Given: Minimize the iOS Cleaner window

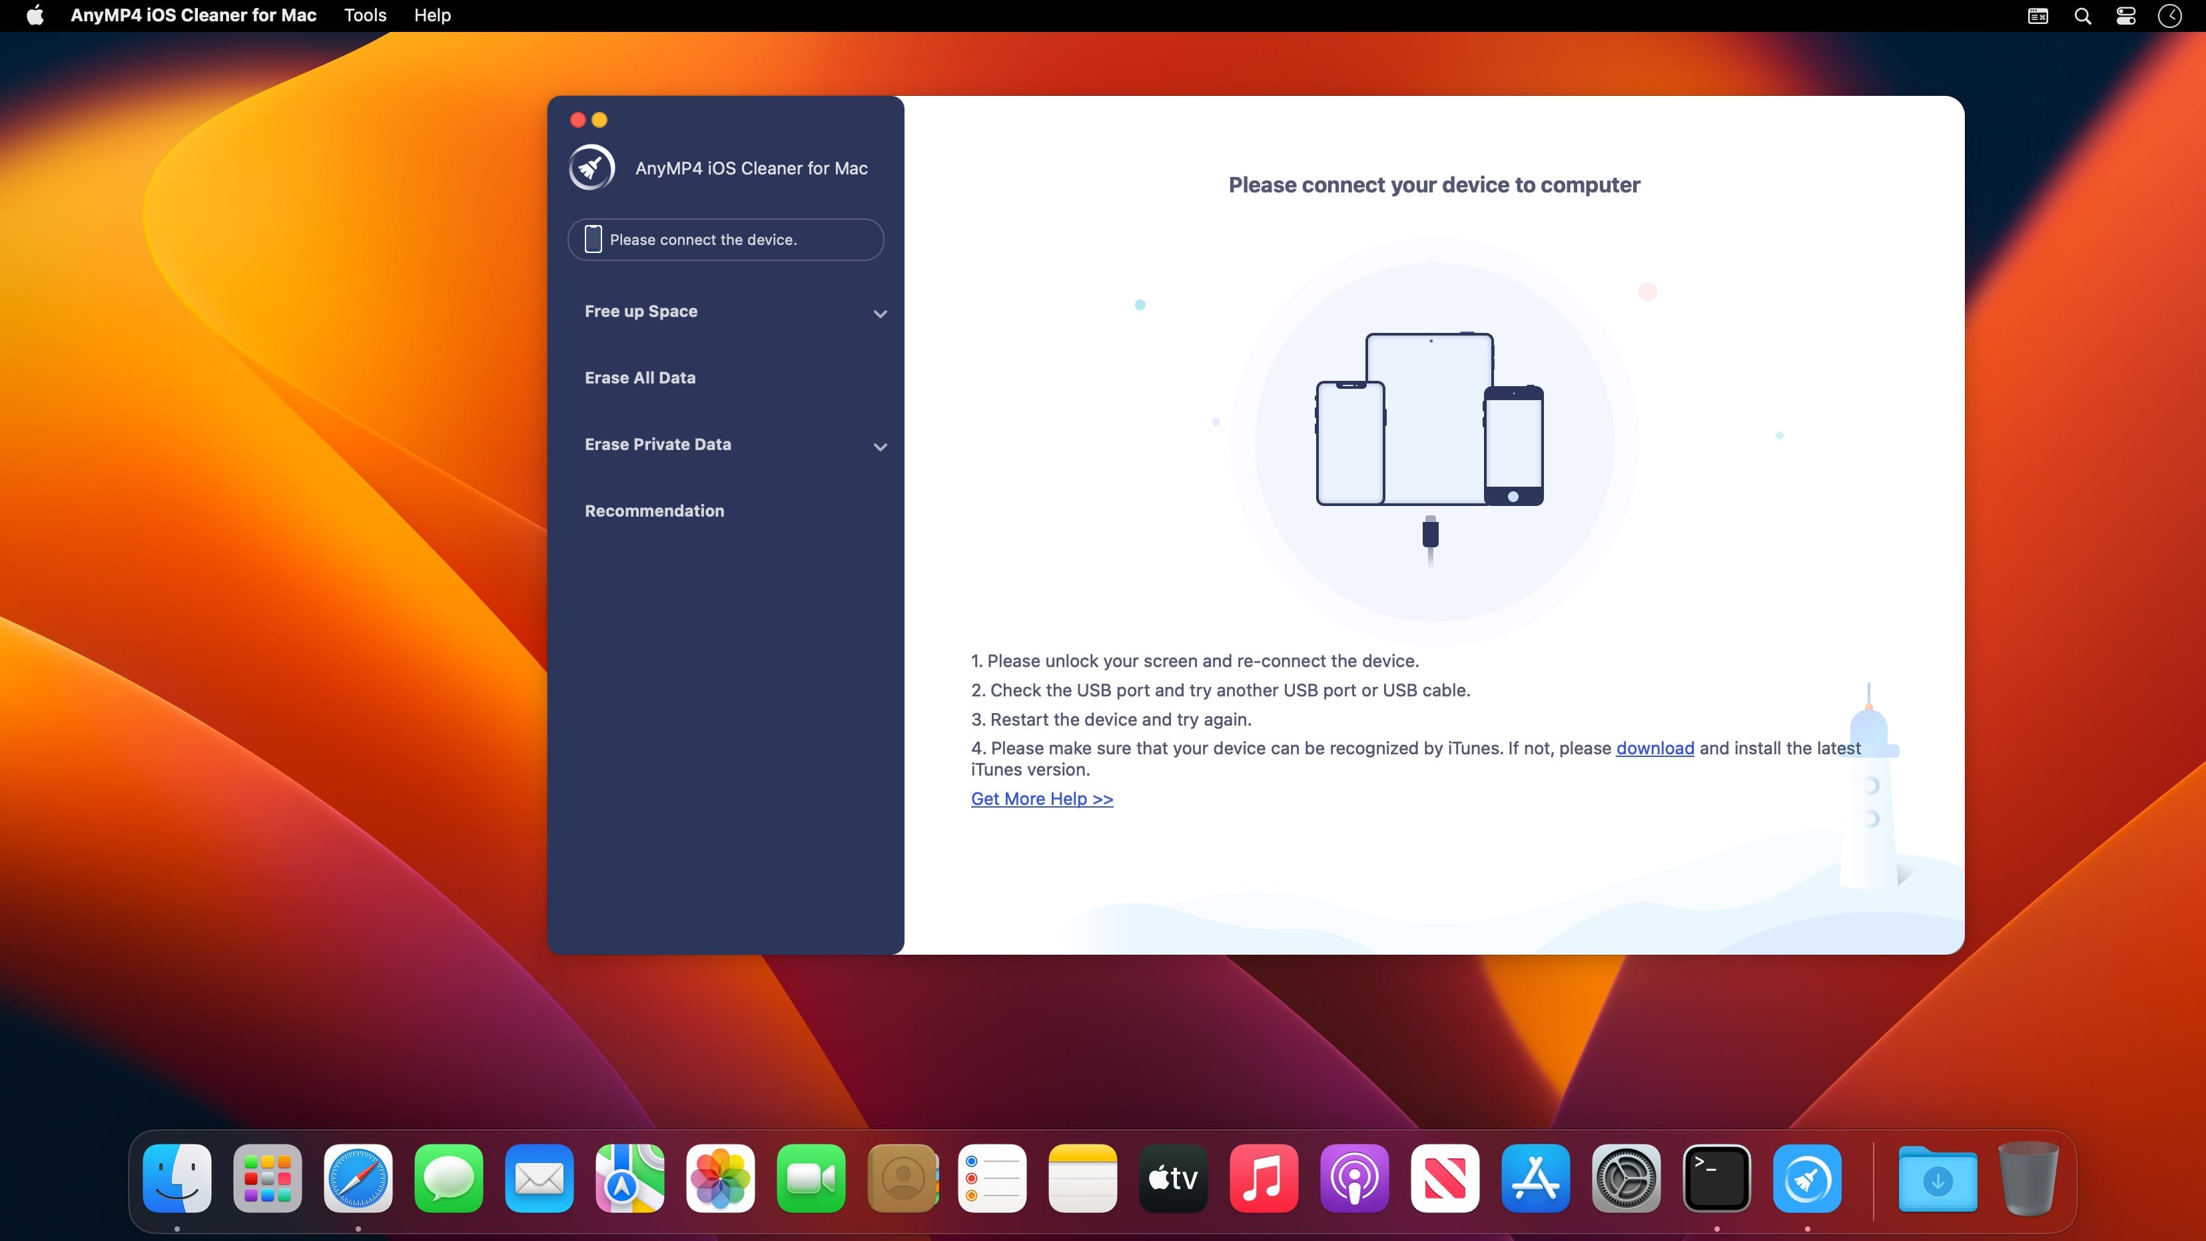Looking at the screenshot, I should 599,120.
